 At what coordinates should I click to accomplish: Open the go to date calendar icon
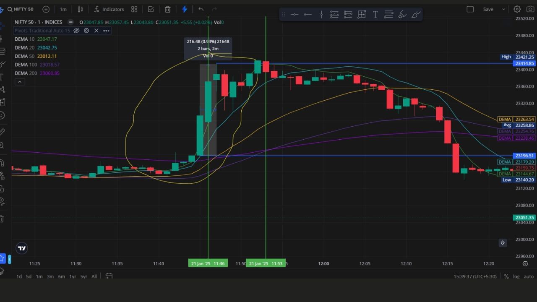[109, 276]
